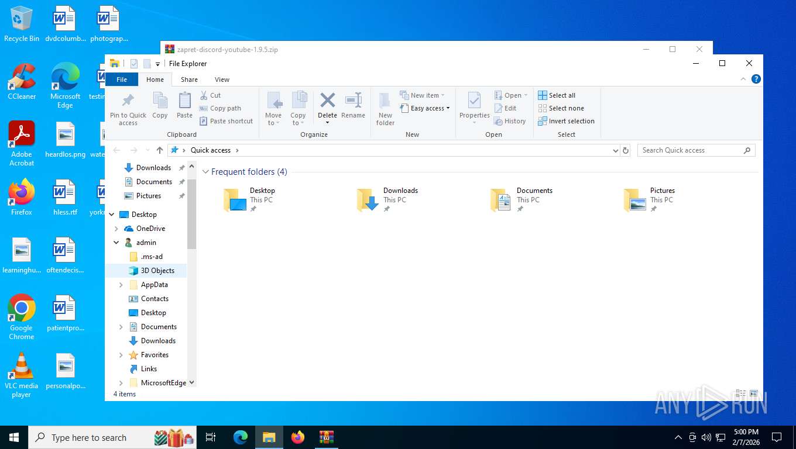The image size is (796, 449).
Task: Switch to details view in status bar
Action: (740, 394)
